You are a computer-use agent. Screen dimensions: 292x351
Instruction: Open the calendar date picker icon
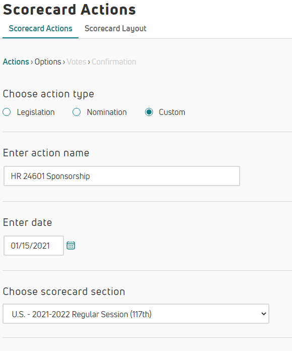point(71,246)
